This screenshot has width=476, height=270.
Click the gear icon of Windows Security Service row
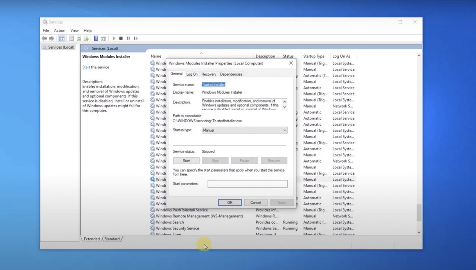[153, 228]
